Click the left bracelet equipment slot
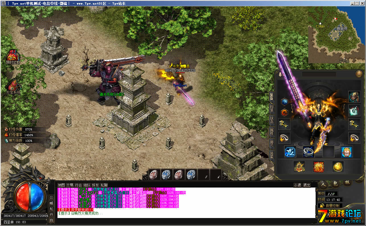 pyautogui.click(x=284, y=124)
